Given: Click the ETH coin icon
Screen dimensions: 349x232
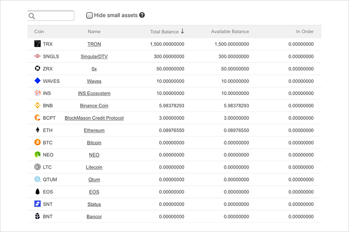Looking at the screenshot, I should [38, 130].
